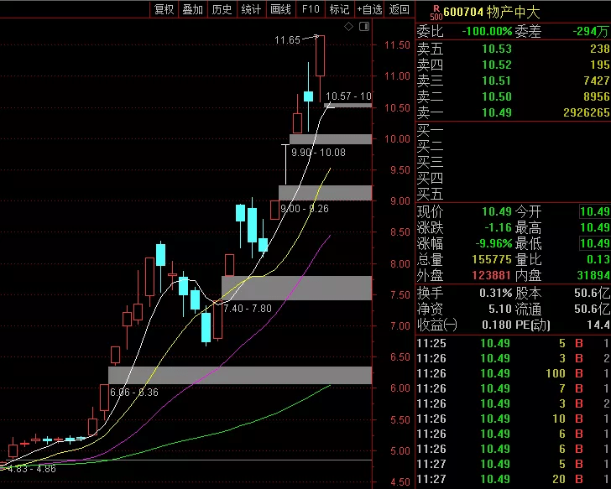This screenshot has width=611, height=489.
Task: Click the 11.65 high price marker
Action: coord(288,40)
